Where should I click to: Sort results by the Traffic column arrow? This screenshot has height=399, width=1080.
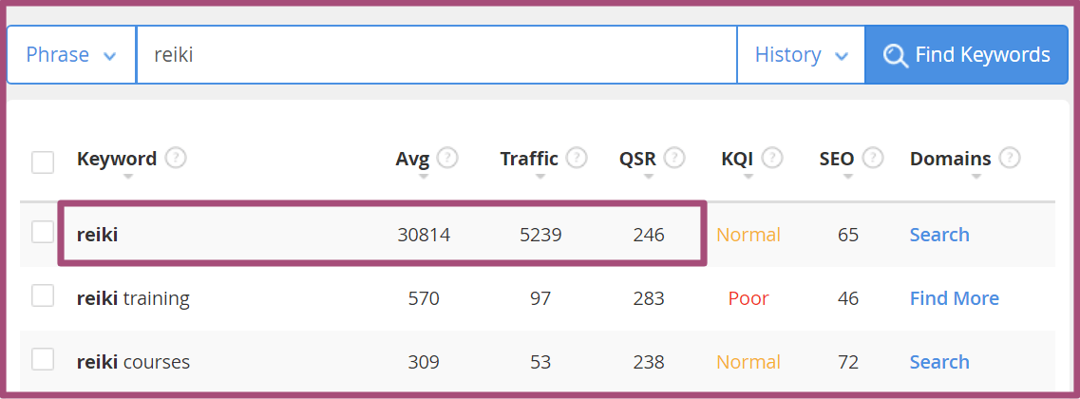coord(540,177)
